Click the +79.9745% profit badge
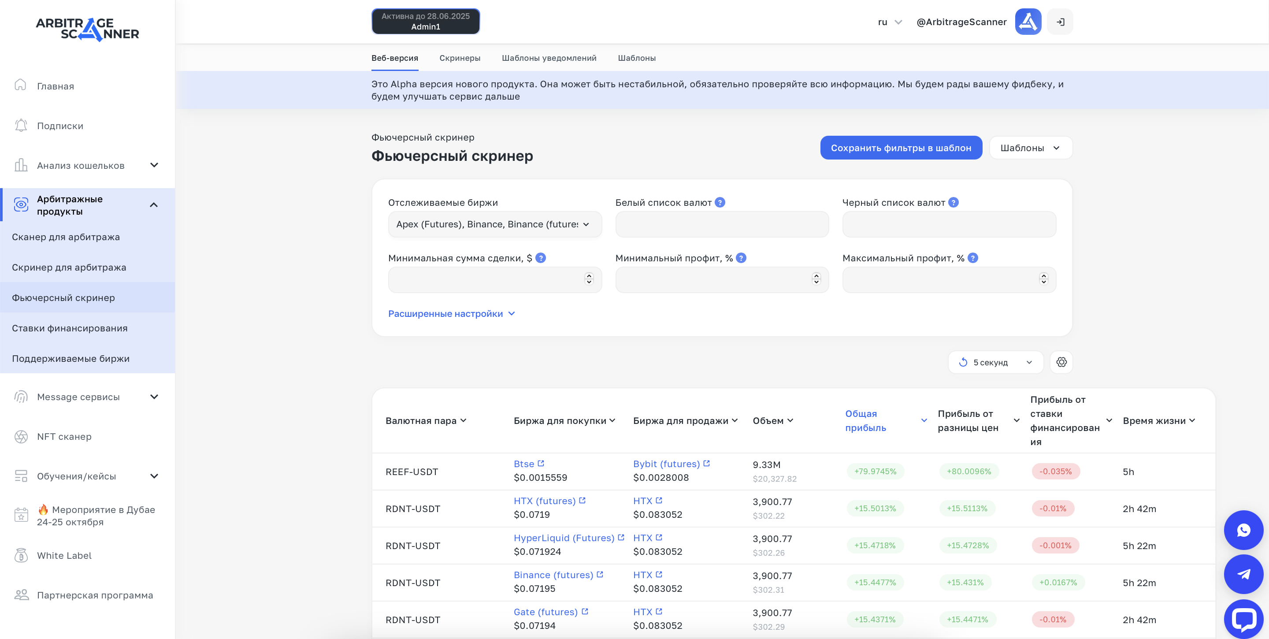Image resolution: width=1269 pixels, height=639 pixels. (875, 472)
